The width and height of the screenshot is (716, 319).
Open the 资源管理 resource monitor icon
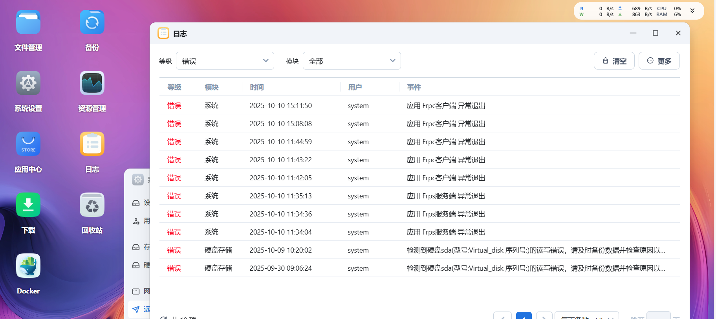[x=92, y=83]
